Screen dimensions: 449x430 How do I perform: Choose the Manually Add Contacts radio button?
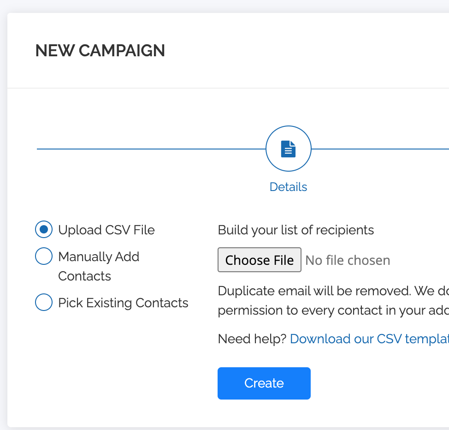pos(44,257)
